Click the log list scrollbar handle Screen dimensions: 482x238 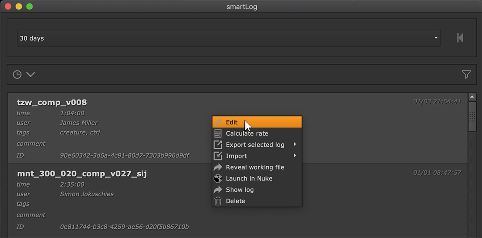(x=472, y=117)
